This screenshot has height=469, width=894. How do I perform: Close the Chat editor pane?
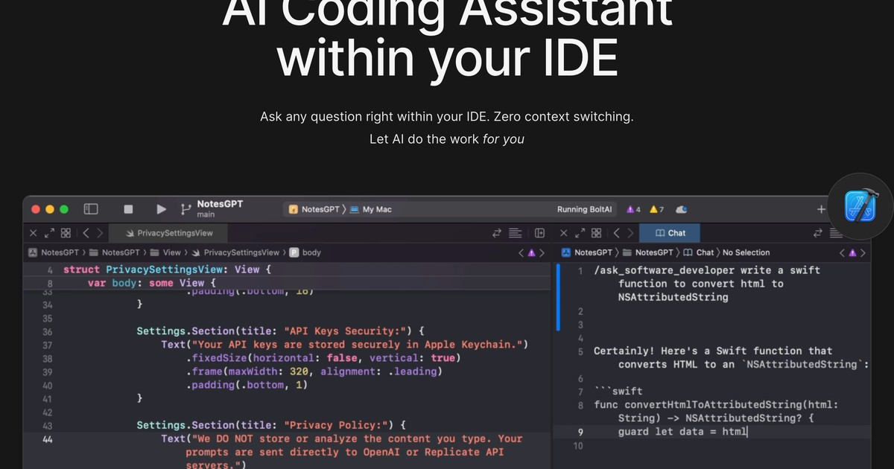coord(562,233)
